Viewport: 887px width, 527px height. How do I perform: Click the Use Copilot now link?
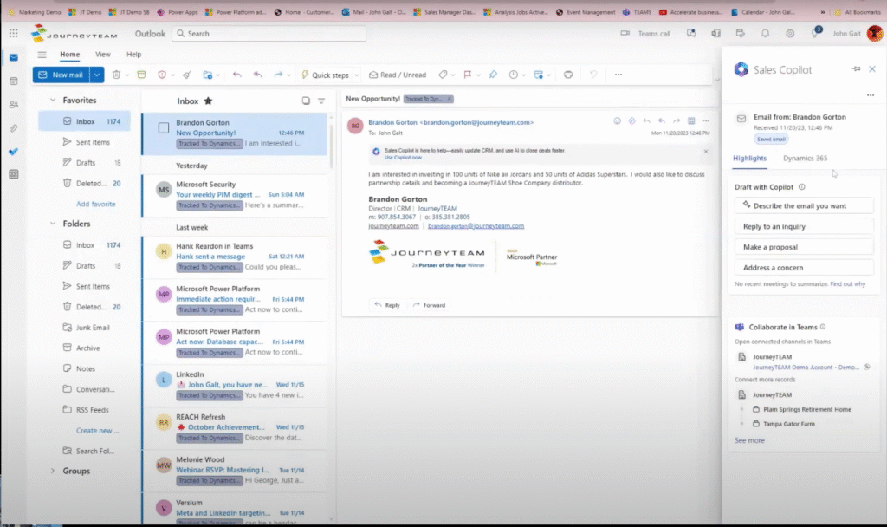click(403, 158)
